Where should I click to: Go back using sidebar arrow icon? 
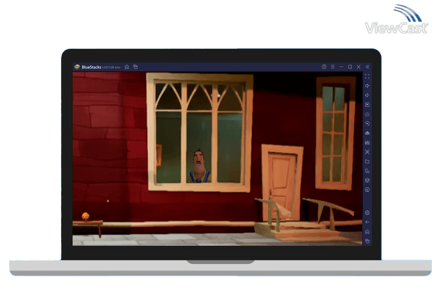point(367,222)
